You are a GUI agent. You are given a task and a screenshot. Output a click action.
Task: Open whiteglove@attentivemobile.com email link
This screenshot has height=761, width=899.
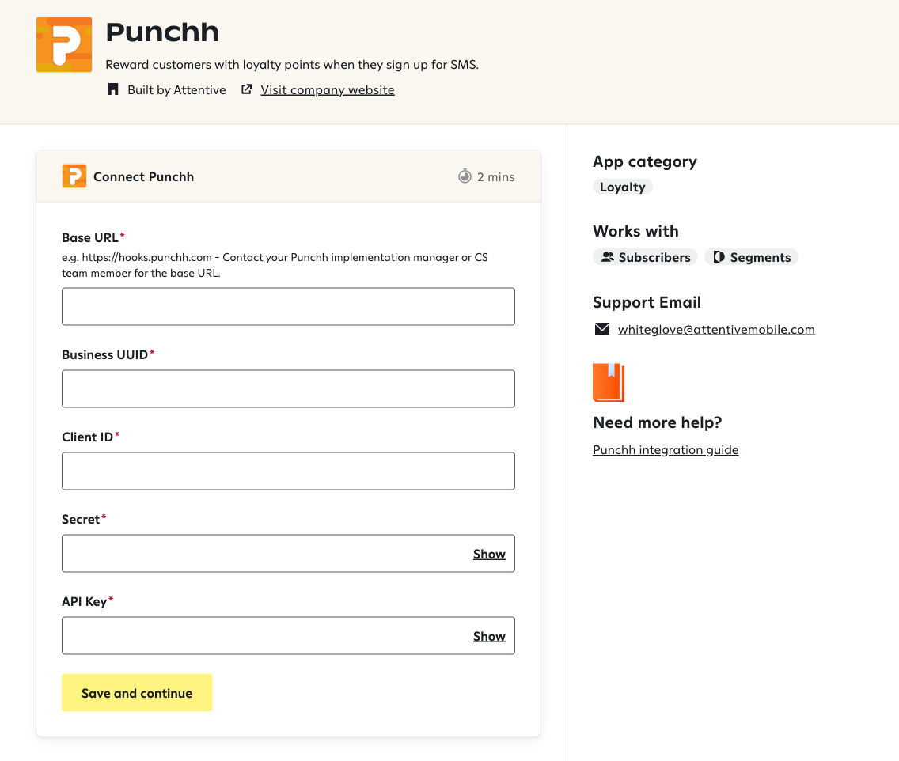tap(716, 330)
